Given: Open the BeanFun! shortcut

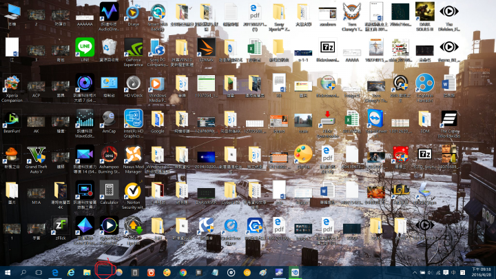Looking at the screenshot, I should point(12,121).
